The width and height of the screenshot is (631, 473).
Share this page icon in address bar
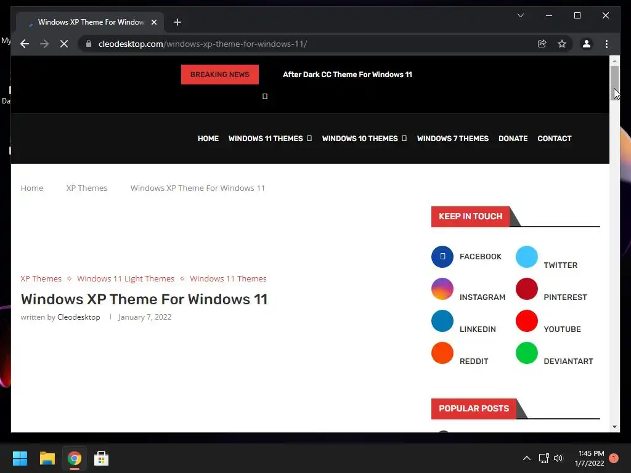542,44
